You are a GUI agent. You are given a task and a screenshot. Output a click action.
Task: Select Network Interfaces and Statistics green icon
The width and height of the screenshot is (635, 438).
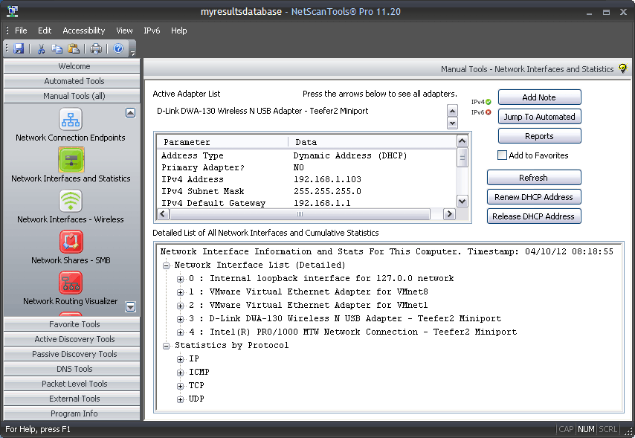pyautogui.click(x=71, y=160)
